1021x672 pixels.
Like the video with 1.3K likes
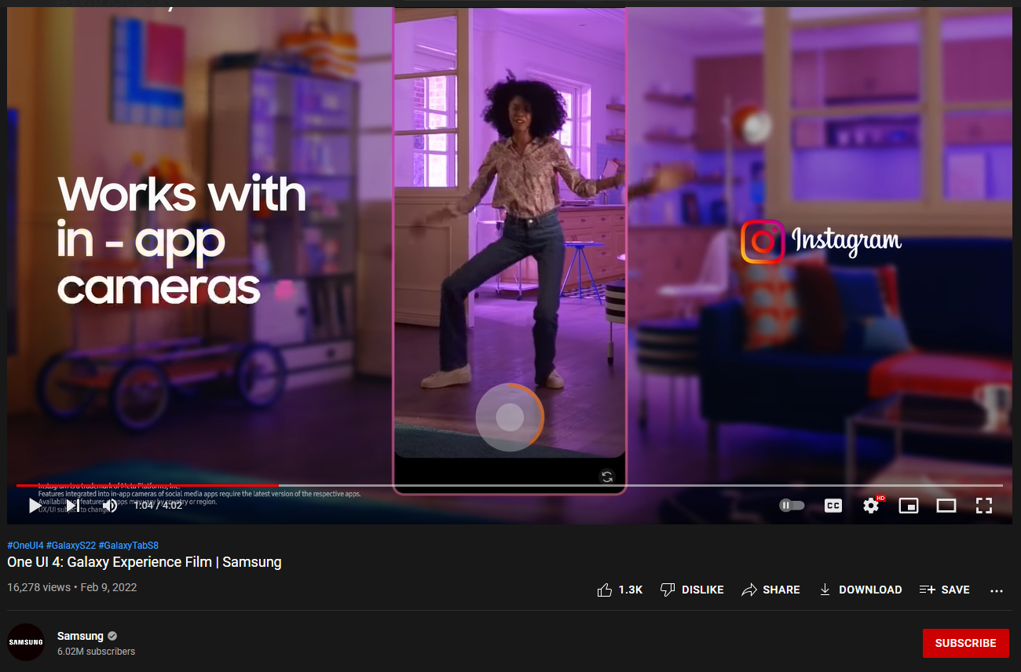click(620, 590)
